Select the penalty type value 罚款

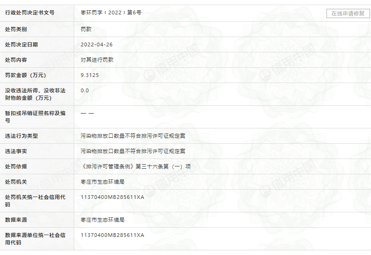point(86,29)
